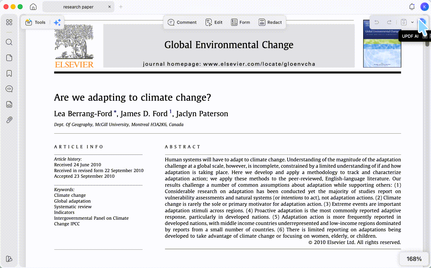Image resolution: width=431 pixels, height=268 pixels.
Task: Go to the home screen icon
Action: point(33,7)
